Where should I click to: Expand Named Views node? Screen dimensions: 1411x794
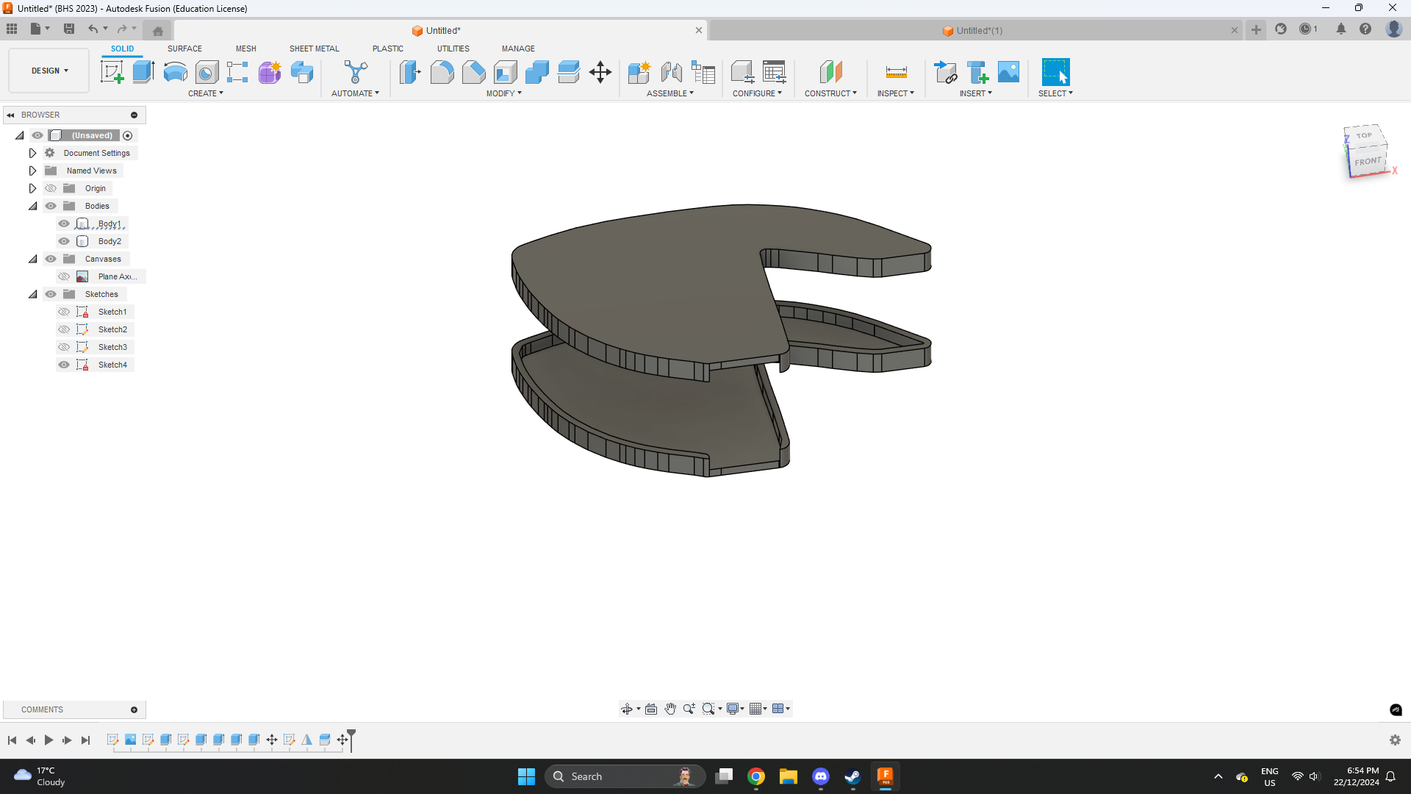[32, 171]
